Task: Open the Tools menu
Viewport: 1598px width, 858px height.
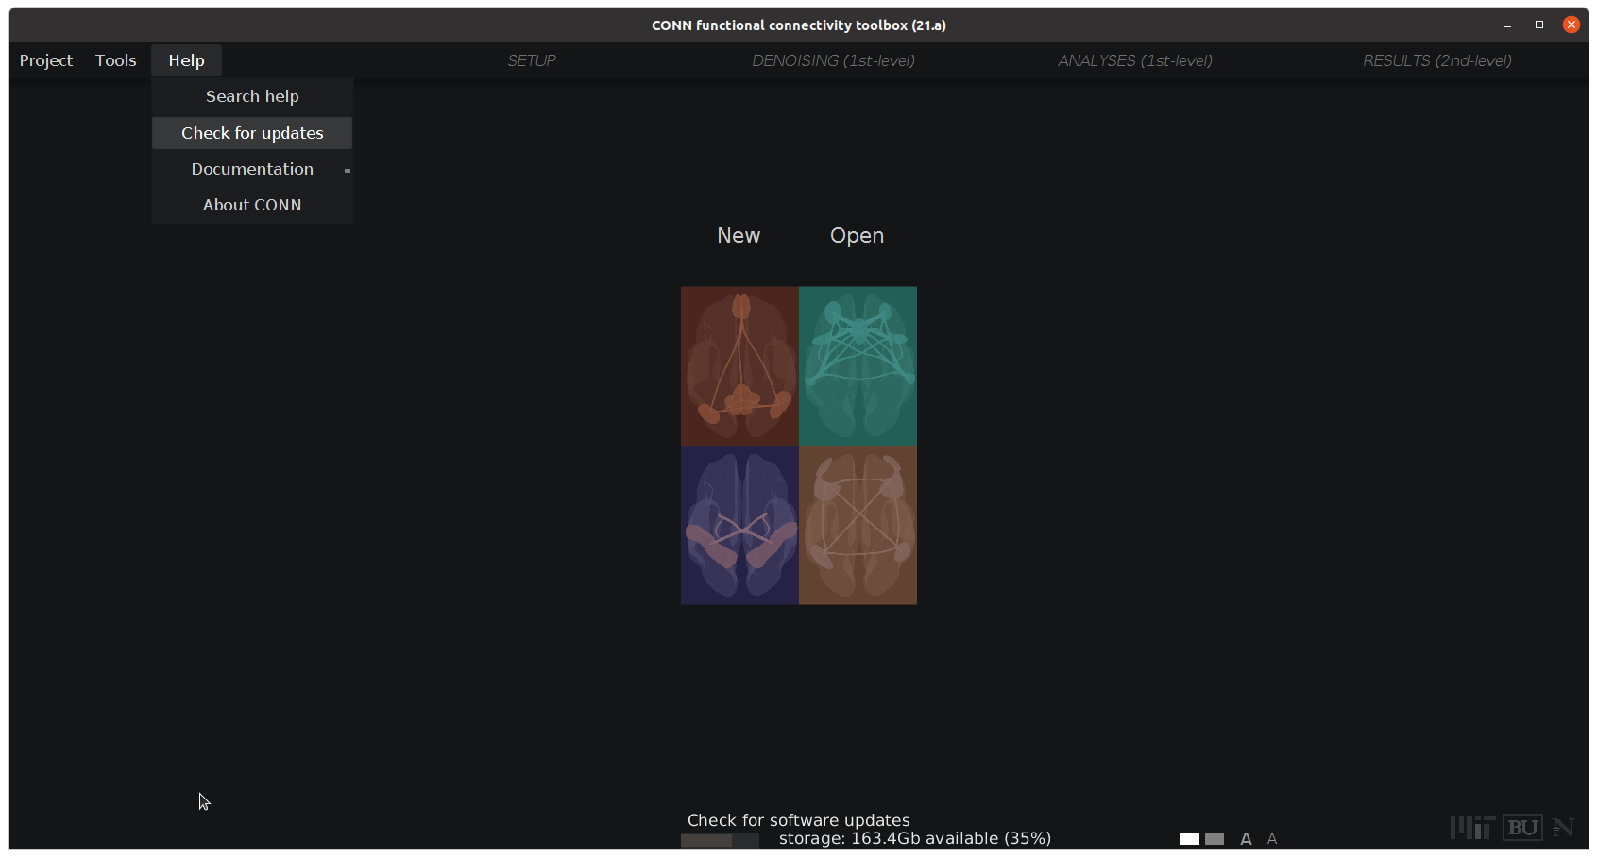Action: tap(116, 60)
